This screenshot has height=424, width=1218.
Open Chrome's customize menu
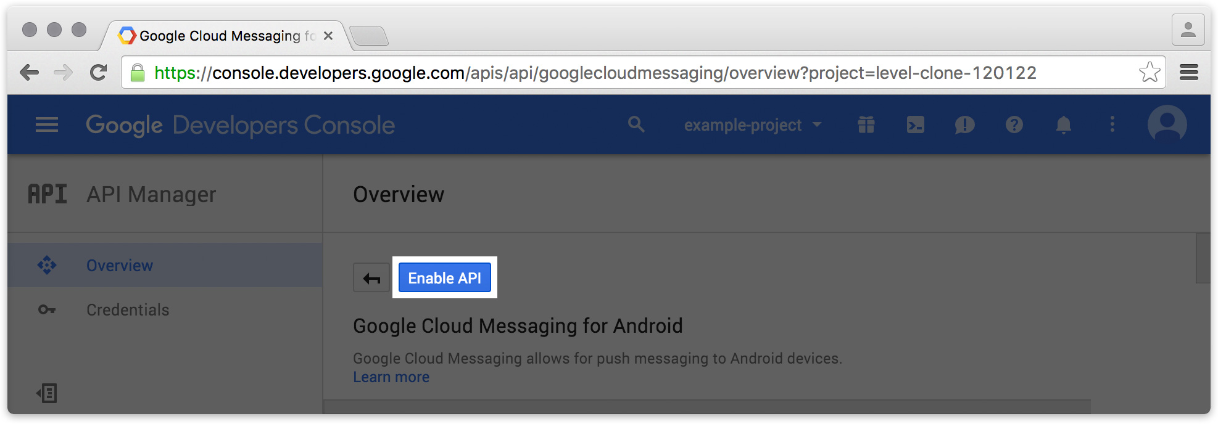(x=1189, y=73)
